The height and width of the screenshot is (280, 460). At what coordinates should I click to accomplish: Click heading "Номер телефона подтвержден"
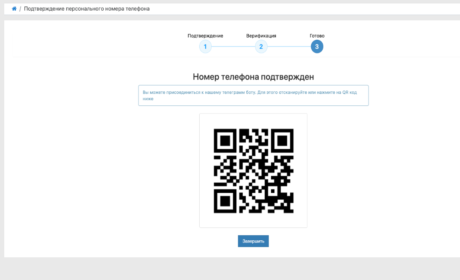pos(253,77)
